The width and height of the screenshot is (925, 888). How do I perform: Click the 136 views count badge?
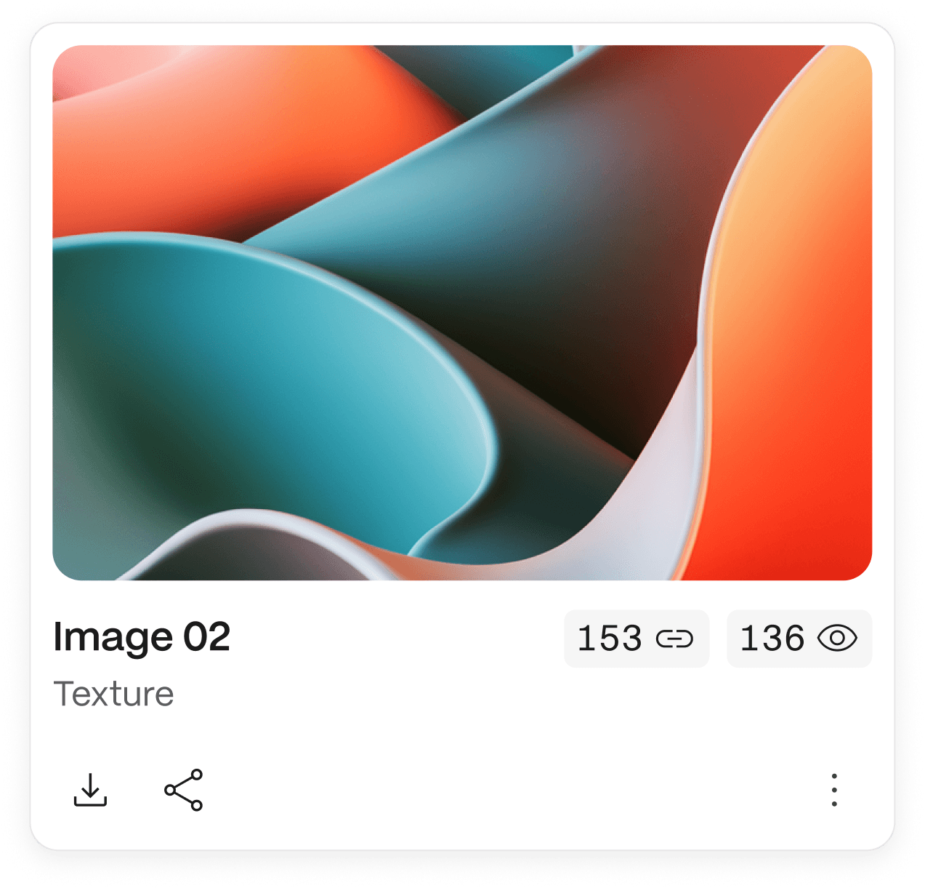(799, 639)
